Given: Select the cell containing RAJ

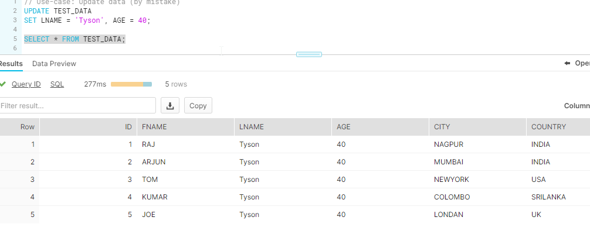Looking at the screenshot, I should [x=185, y=144].
